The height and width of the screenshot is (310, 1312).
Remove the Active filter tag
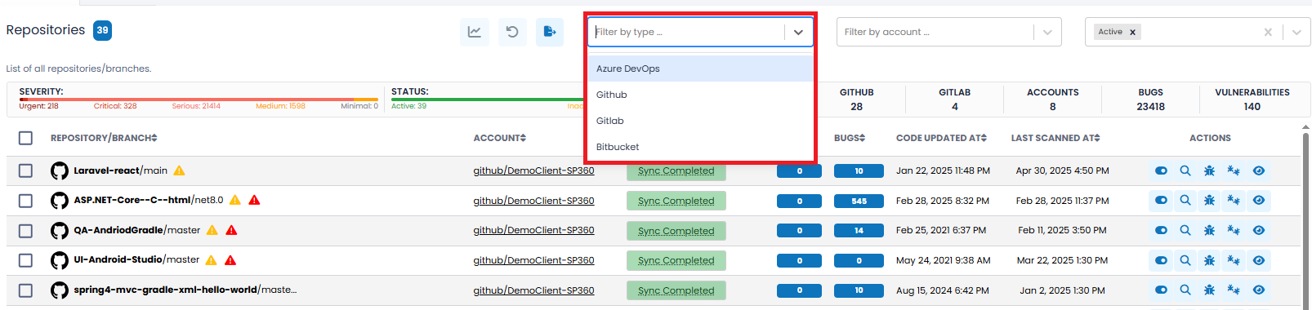(1132, 32)
